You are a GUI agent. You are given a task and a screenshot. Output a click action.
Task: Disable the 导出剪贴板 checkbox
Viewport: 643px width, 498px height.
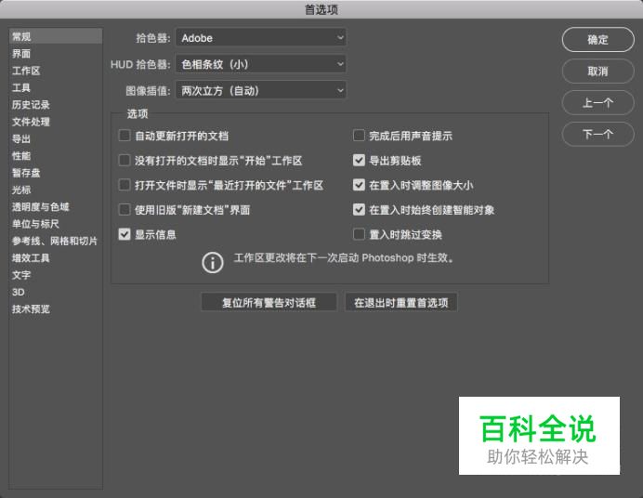[x=359, y=160]
